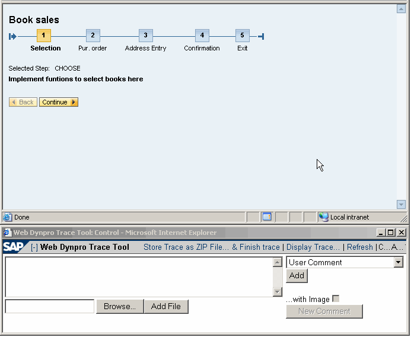Open the User Comment dropdown
The width and height of the screenshot is (411, 337).
pos(398,262)
